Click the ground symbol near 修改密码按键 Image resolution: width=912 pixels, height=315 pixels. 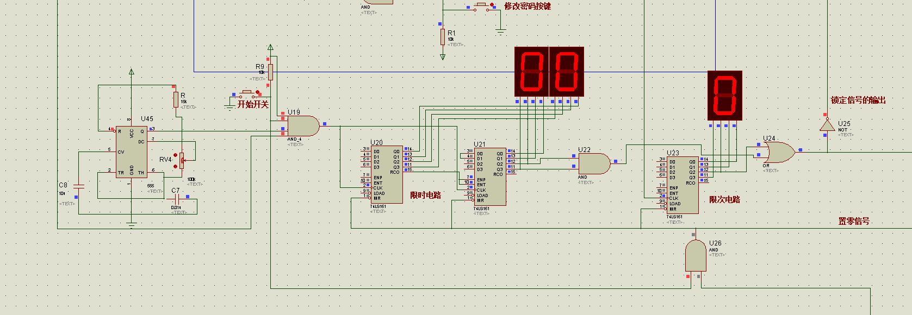point(501,33)
